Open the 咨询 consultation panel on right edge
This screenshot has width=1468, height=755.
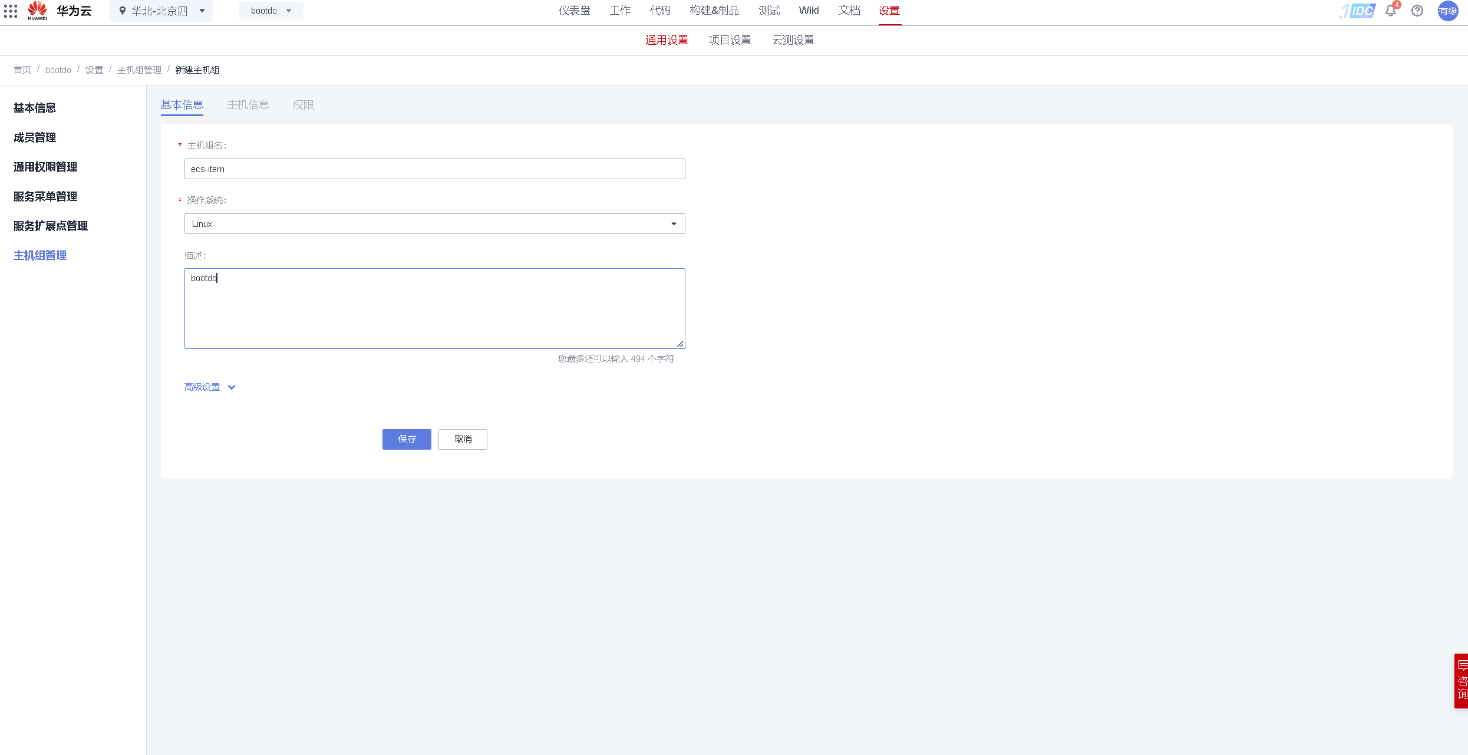pyautogui.click(x=1460, y=681)
